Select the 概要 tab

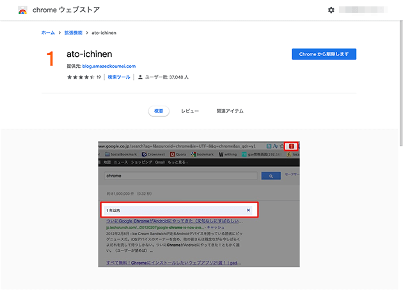(x=159, y=111)
